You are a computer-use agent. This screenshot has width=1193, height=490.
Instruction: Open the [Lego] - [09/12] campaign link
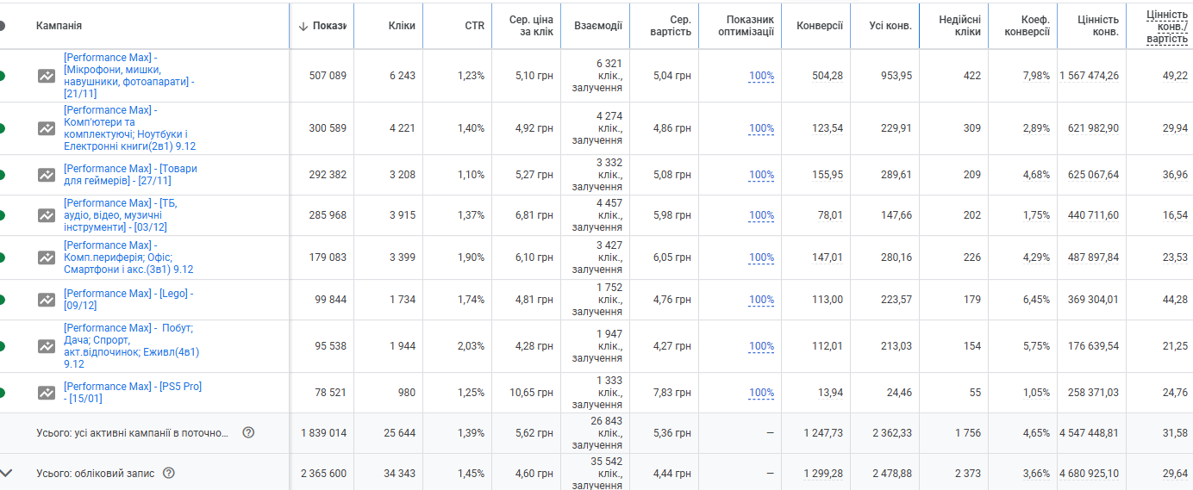(128, 300)
